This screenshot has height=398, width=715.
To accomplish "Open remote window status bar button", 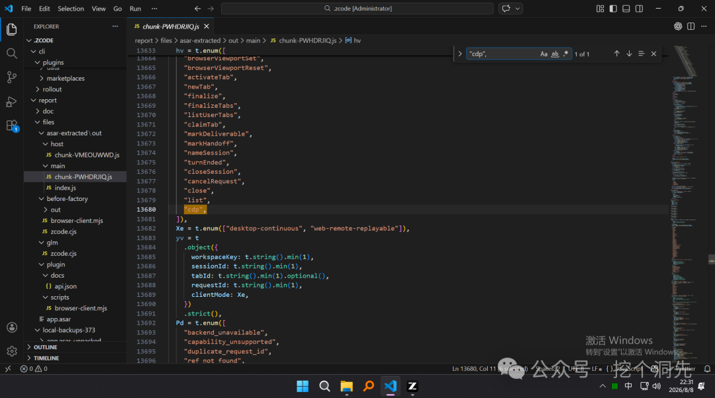I will pos(8,369).
